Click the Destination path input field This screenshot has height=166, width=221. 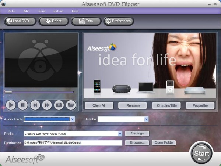tap(73, 143)
